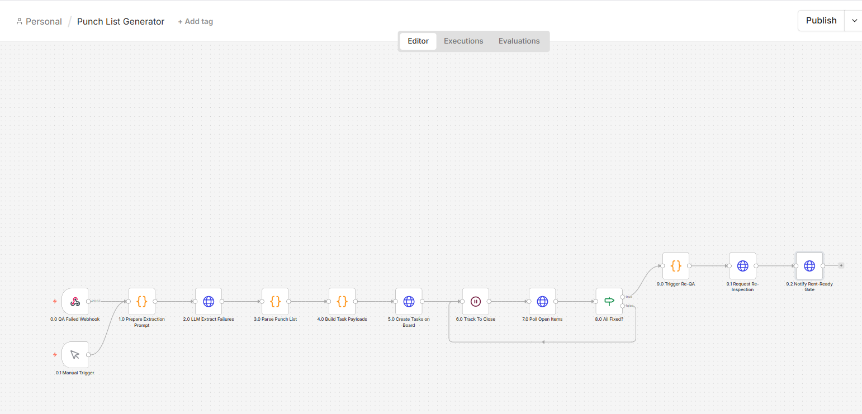
Task: Open the 9.2 Notify Rent-Ready Gate node
Action: click(809, 266)
